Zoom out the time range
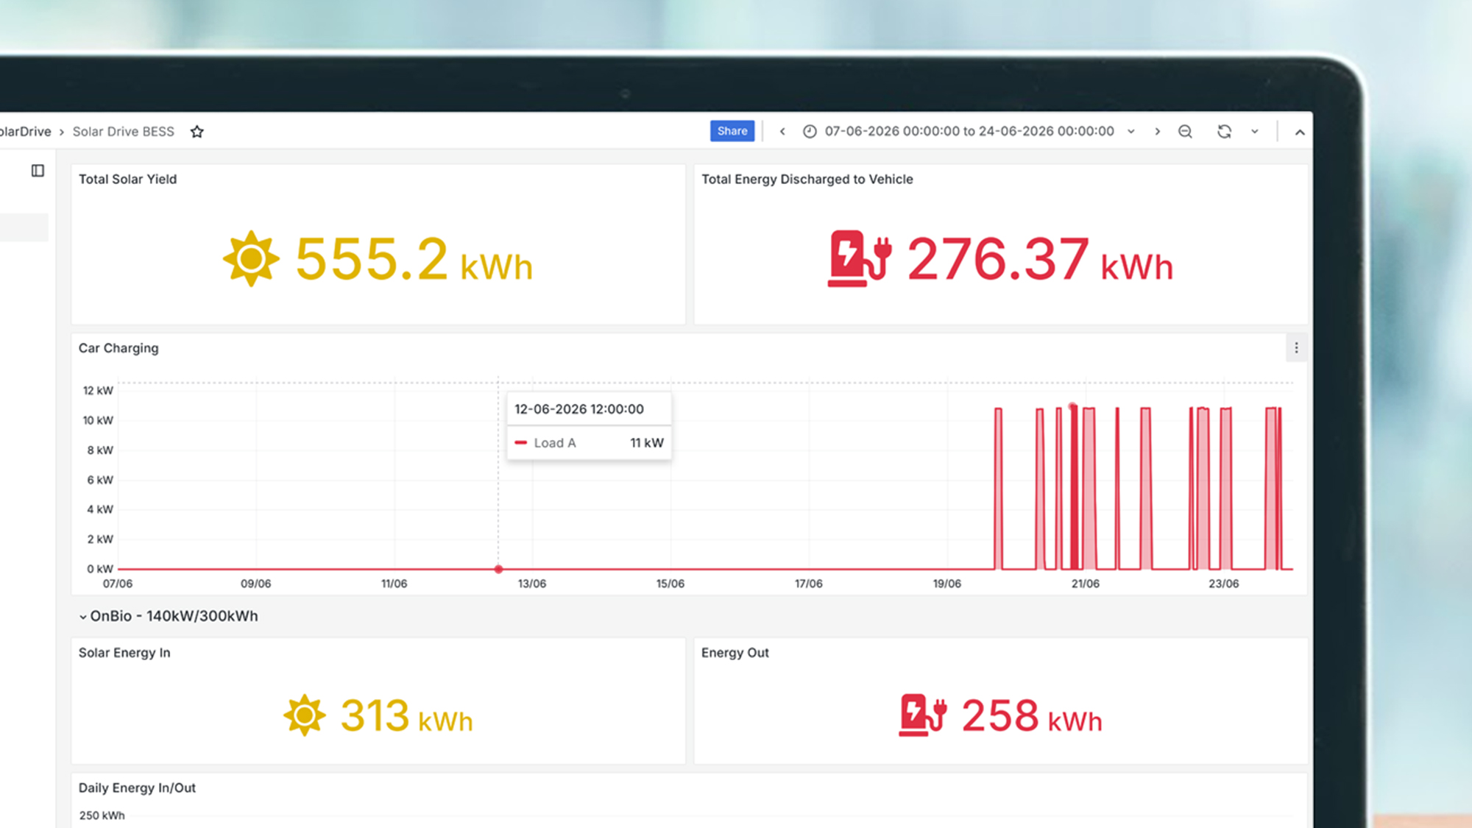This screenshot has height=828, width=1472. point(1185,132)
